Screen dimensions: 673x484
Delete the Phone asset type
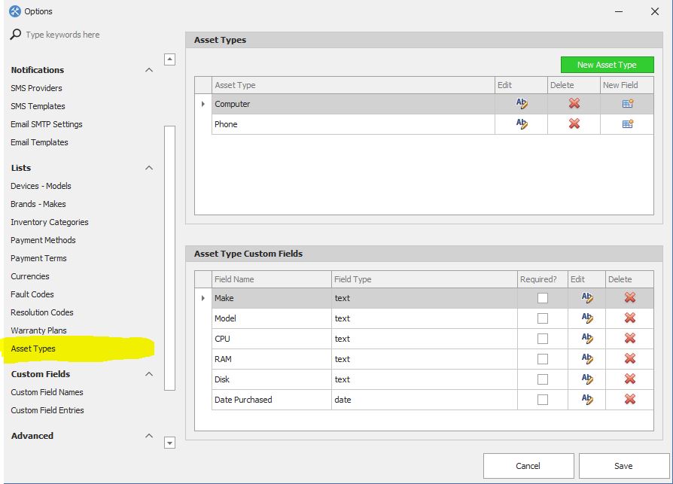[574, 123]
